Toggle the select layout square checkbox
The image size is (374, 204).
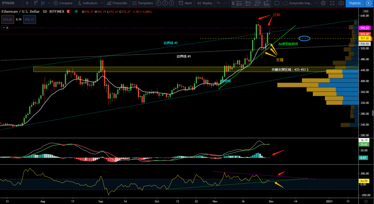click(277, 3)
